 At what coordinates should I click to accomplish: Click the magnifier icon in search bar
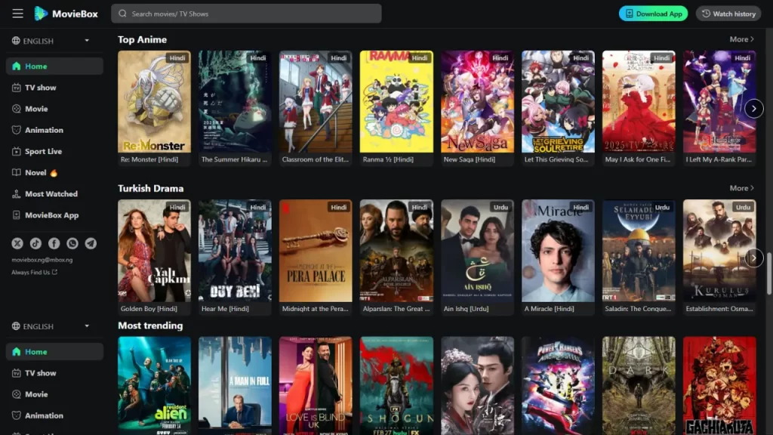(123, 14)
